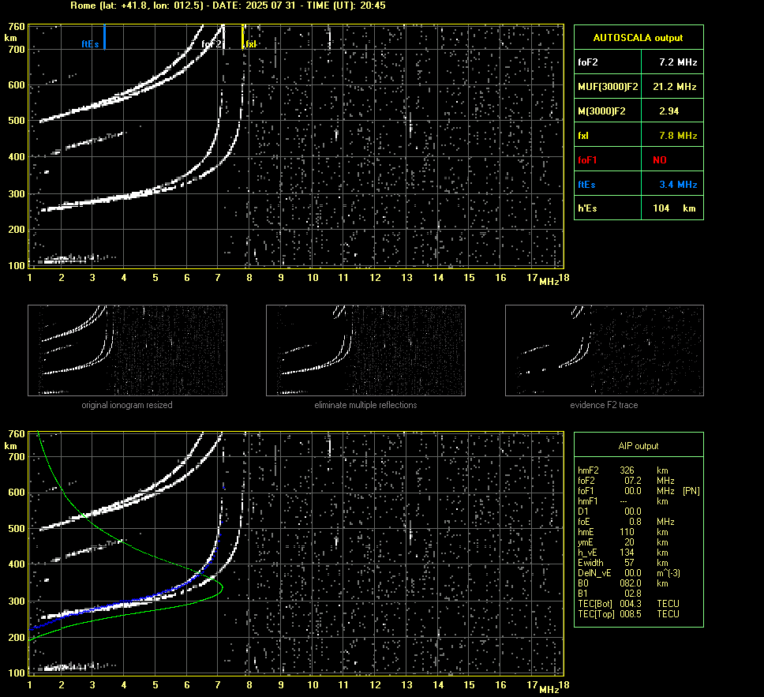Select the Ewidth 57 value
764x697 pixels.
(630, 563)
